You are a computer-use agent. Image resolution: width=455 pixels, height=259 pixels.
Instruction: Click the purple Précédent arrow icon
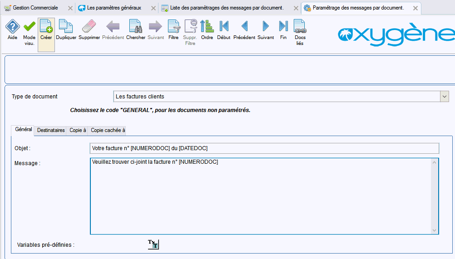pos(113,26)
